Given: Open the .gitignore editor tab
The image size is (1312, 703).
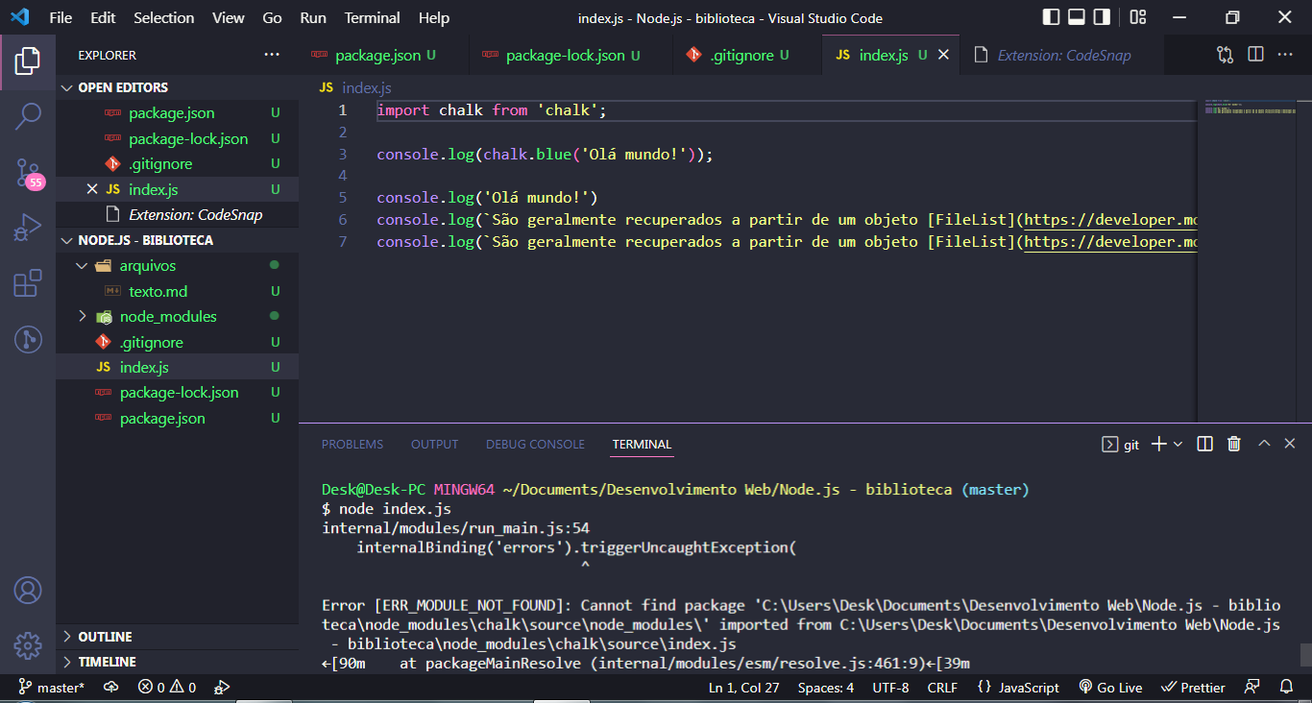Looking at the screenshot, I should 747,55.
